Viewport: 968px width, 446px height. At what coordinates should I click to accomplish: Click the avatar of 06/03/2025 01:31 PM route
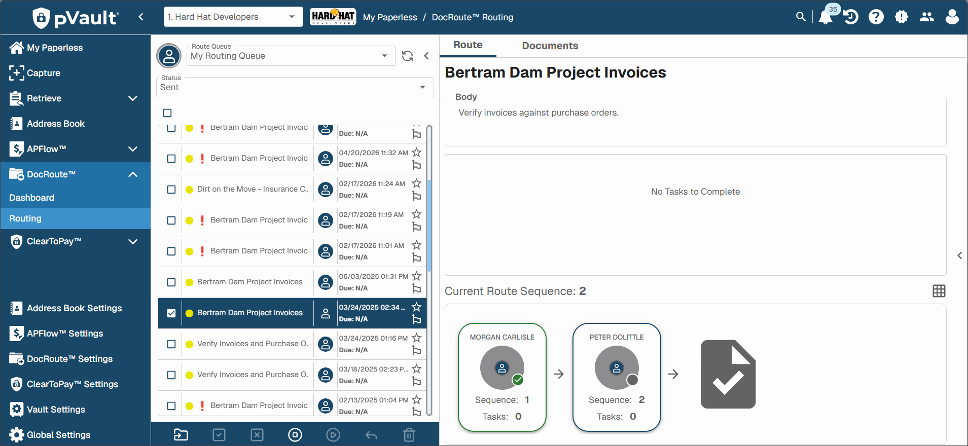pos(326,282)
